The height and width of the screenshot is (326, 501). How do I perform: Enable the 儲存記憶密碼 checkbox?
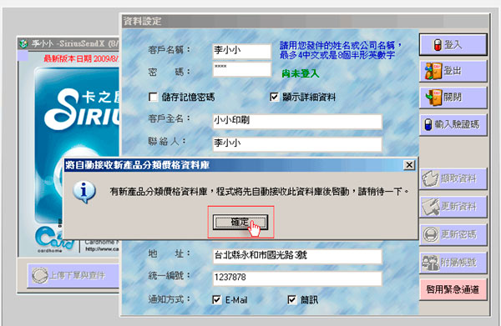(x=154, y=97)
